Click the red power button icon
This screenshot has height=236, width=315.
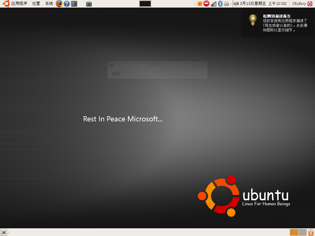(310, 4)
